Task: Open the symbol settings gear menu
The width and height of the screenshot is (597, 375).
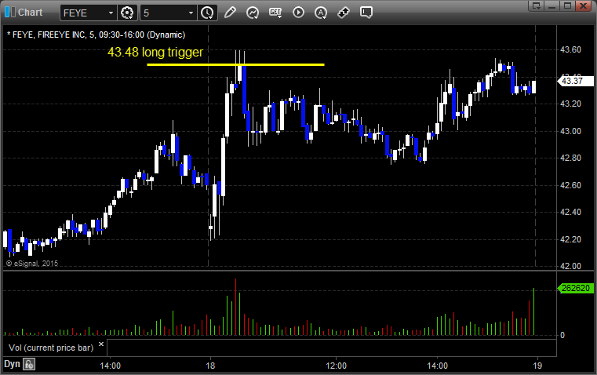Action: point(127,13)
